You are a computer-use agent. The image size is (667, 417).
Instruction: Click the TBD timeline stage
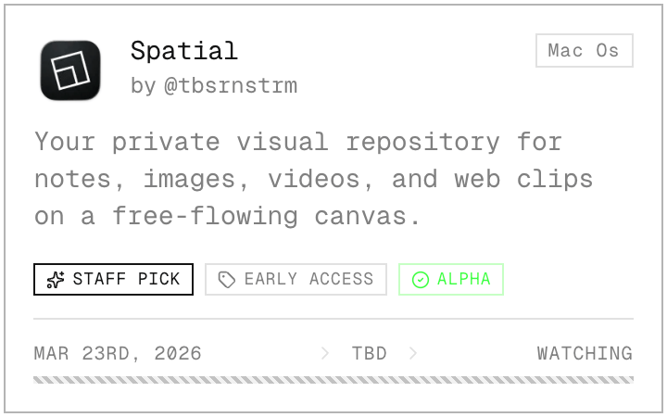[369, 353]
